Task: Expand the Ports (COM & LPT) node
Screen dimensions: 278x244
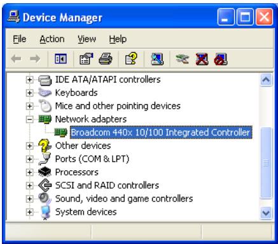Action: click(x=29, y=159)
